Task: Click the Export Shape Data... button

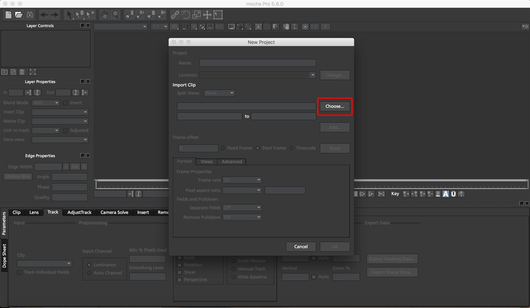Action: 392,272
